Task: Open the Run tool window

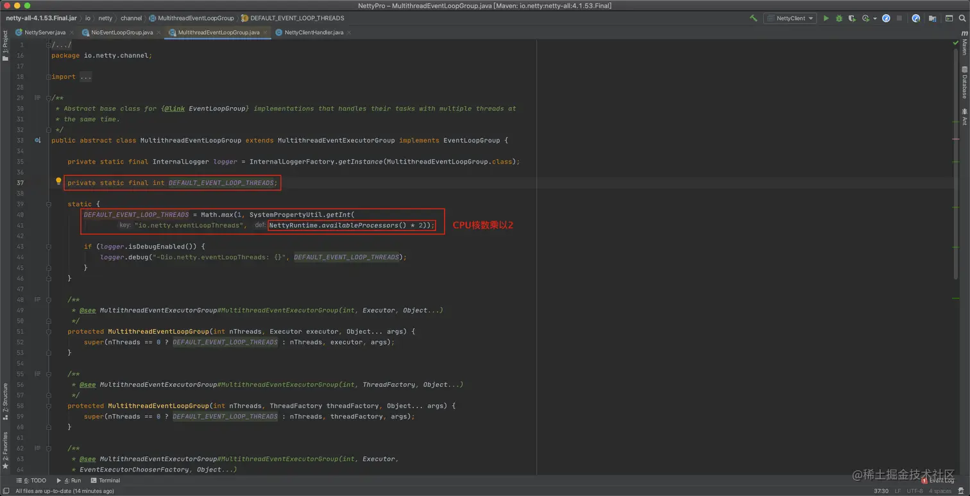Action: point(69,480)
